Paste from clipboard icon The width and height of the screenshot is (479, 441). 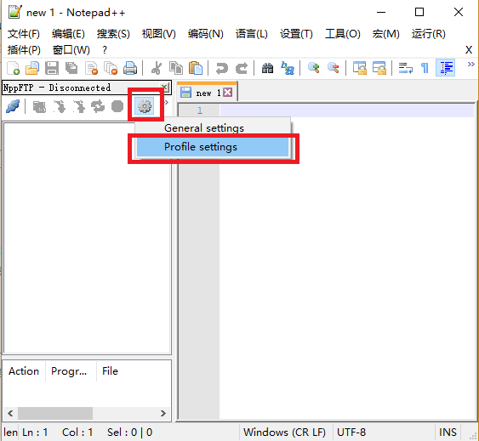coord(196,68)
